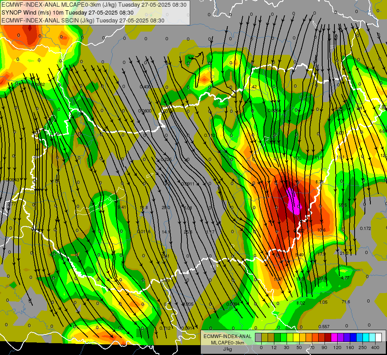
Task: Click the magenta legend swatch
Action: [x=334, y=337]
